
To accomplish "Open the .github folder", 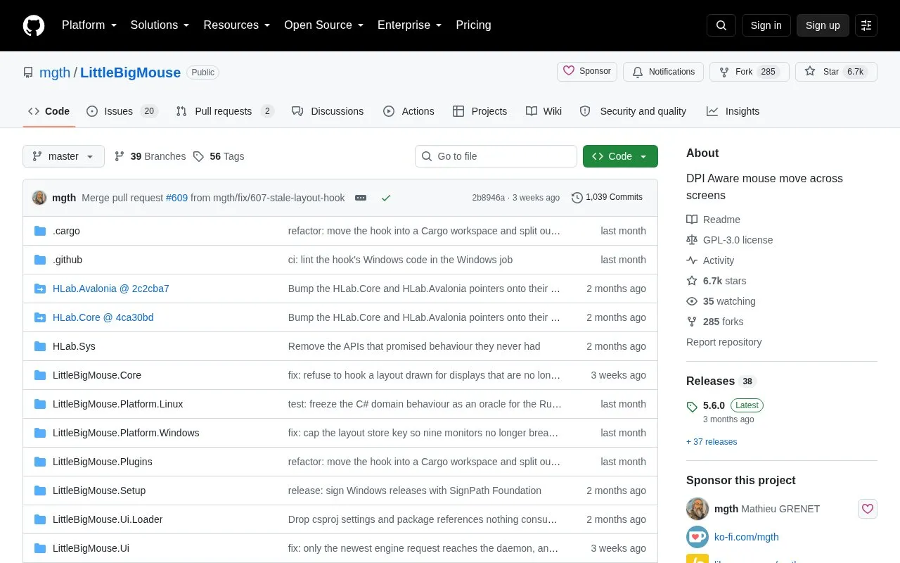I will [x=67, y=260].
